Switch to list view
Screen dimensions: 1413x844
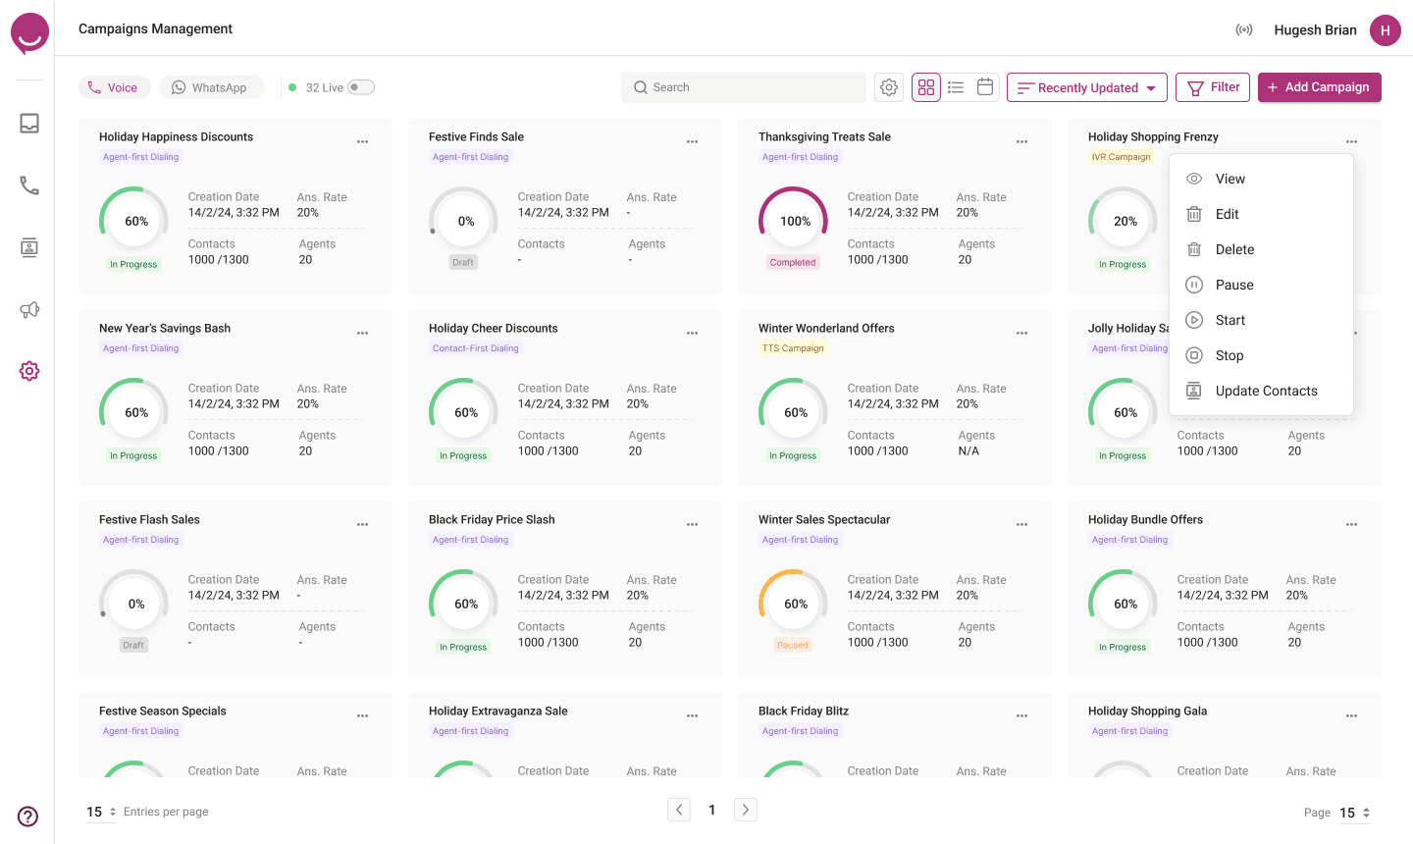[956, 87]
